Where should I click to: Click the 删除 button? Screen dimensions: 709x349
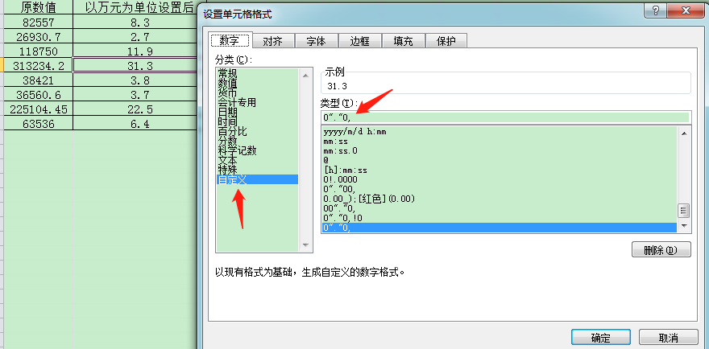(661, 249)
